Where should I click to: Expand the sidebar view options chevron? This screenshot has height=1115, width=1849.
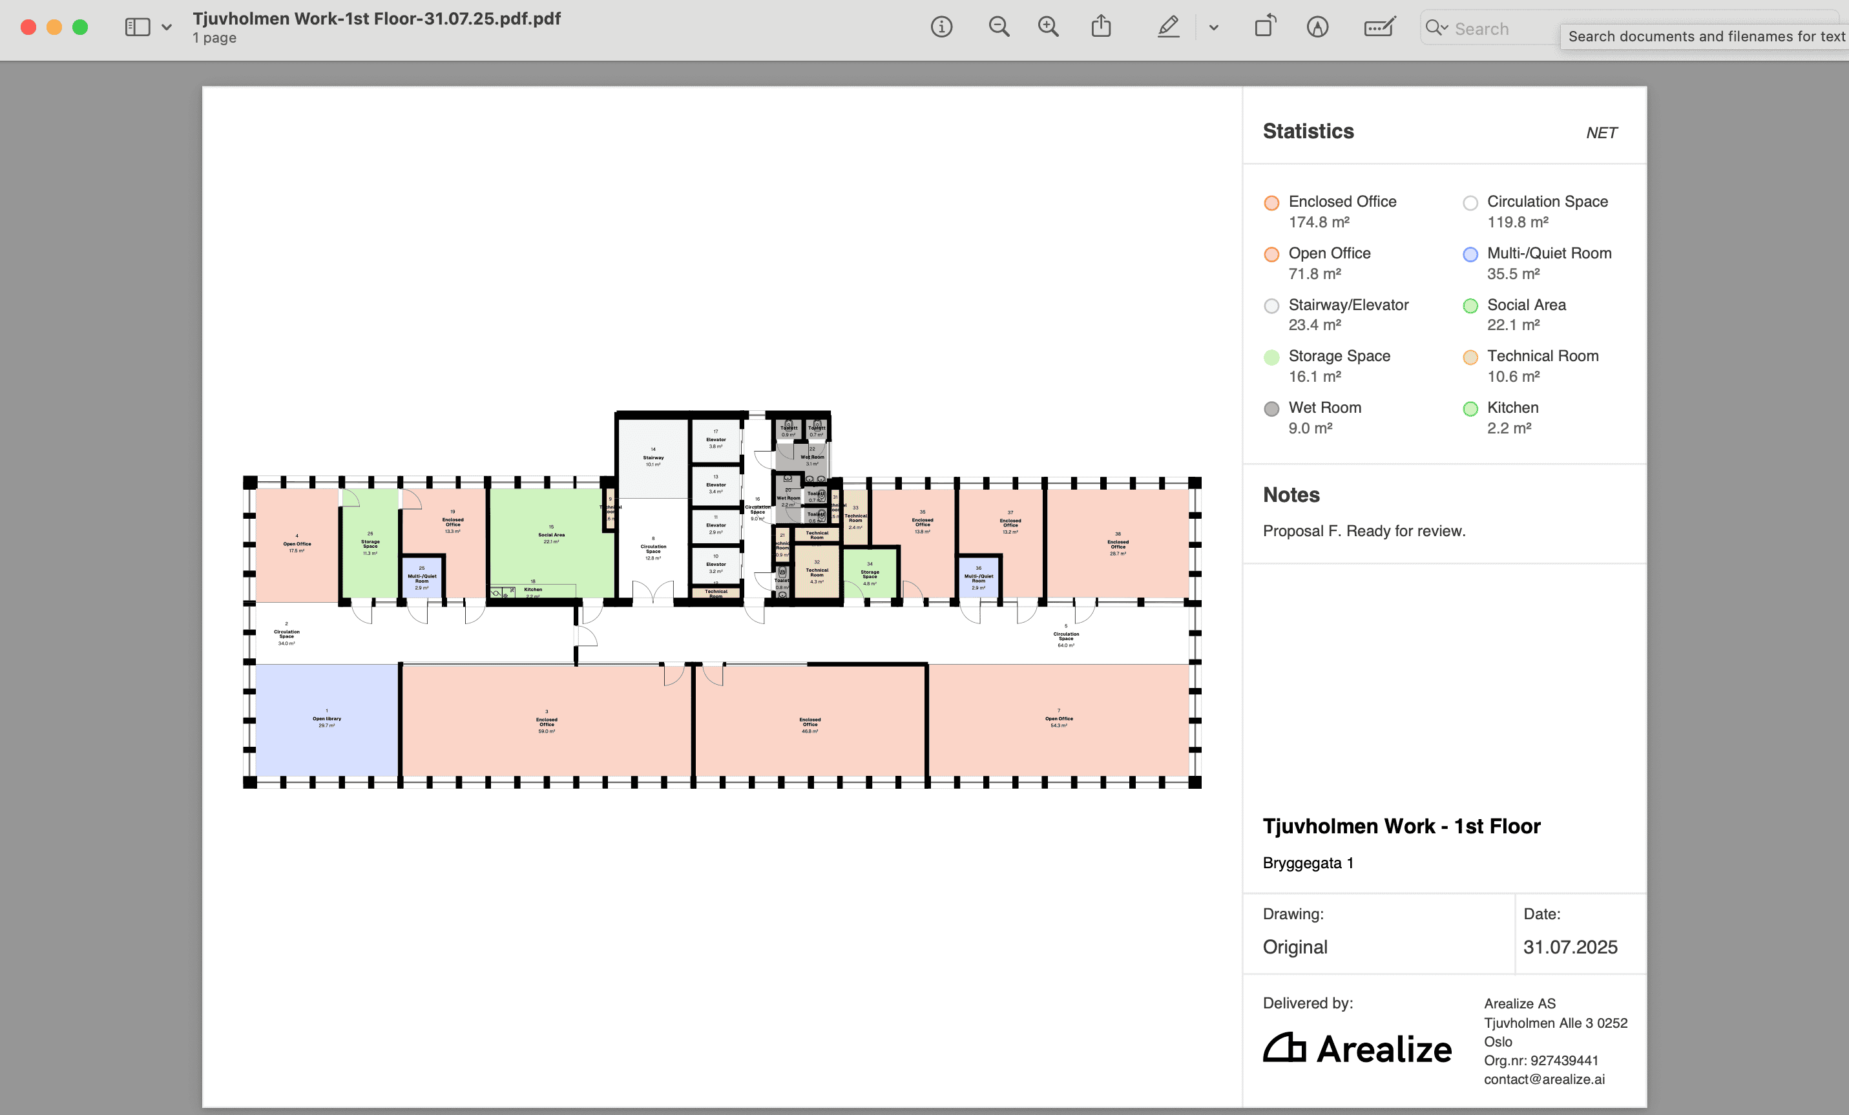167,28
